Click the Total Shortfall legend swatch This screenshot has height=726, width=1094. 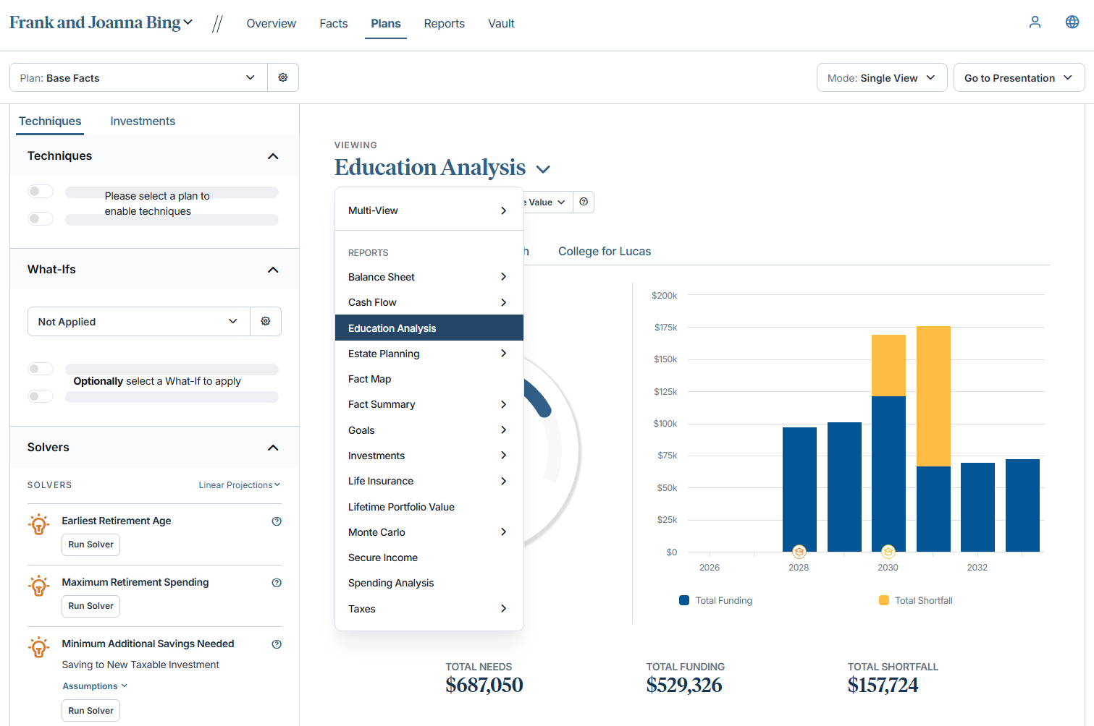[883, 600]
